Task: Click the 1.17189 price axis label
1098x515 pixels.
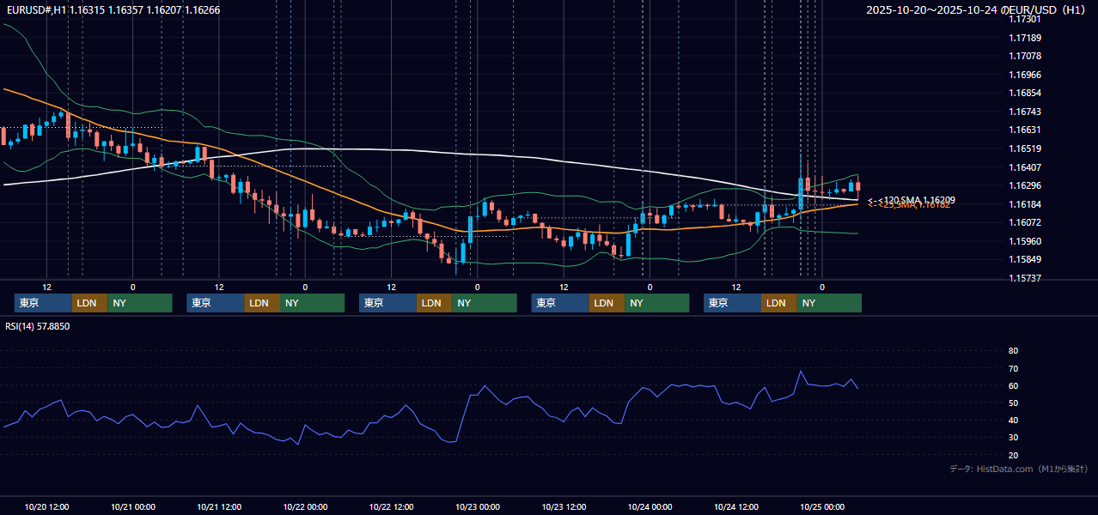Action: (1024, 38)
